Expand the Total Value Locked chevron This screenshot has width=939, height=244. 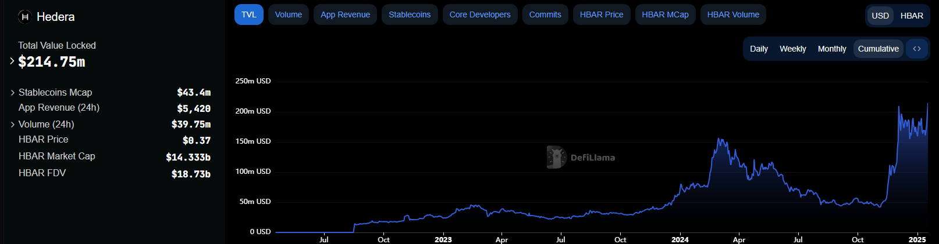click(12, 61)
